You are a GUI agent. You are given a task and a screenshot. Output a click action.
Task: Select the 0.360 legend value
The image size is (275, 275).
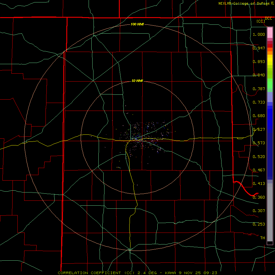point(259,197)
